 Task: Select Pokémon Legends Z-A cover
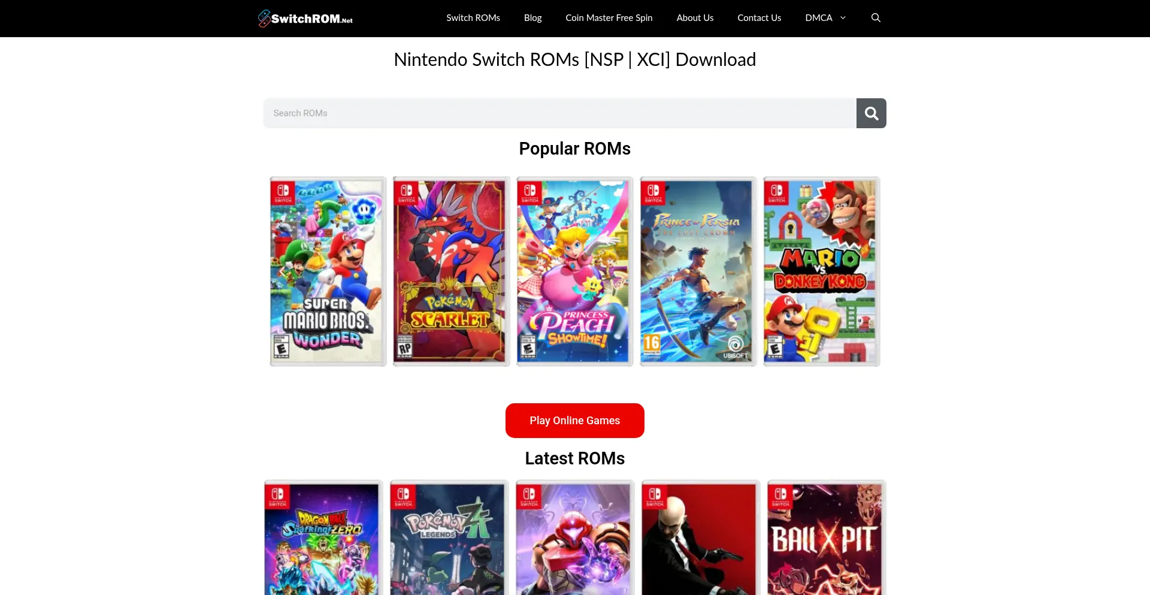(x=449, y=538)
